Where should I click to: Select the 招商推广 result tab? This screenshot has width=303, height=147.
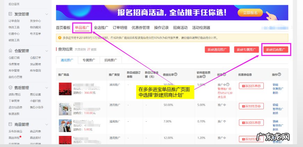point(111,60)
